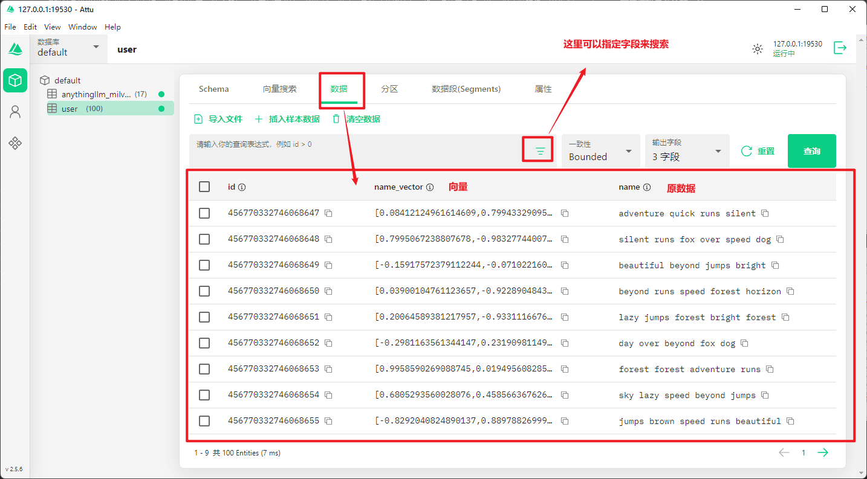This screenshot has width=867, height=479.
Task: Click the disconnect logout icon
Action: 840,48
